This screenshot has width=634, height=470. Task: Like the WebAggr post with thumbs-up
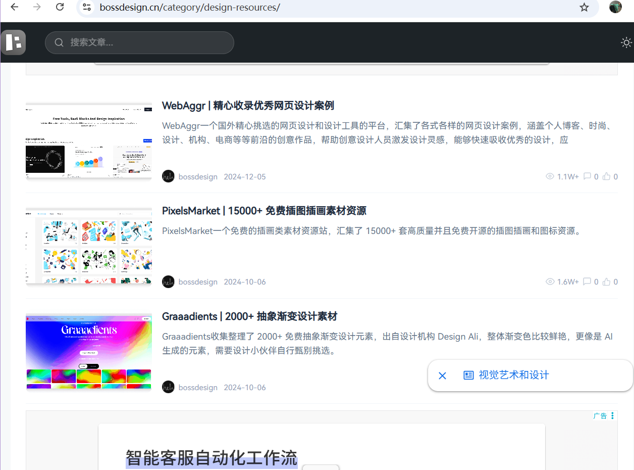tap(607, 176)
